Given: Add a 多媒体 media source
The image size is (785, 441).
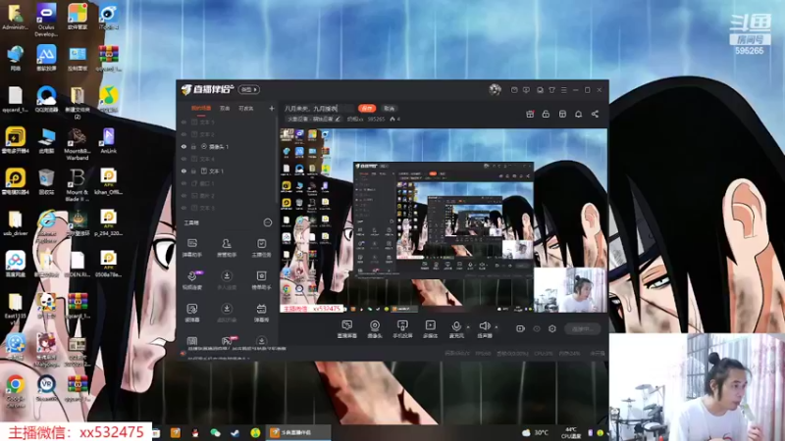Looking at the screenshot, I should (x=430, y=329).
